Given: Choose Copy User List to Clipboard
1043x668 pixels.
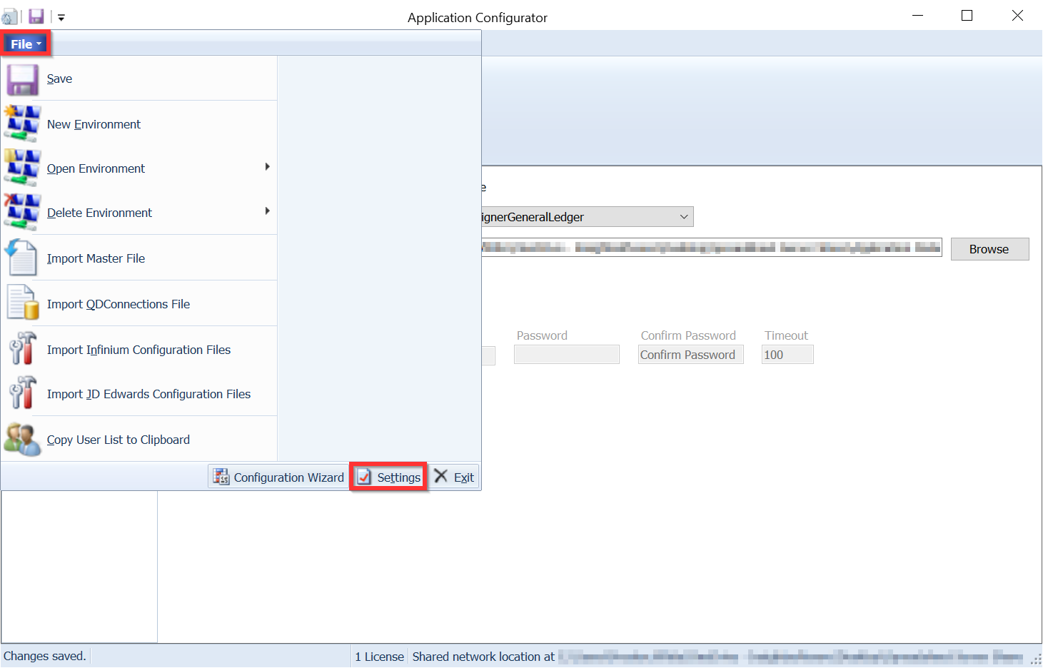Looking at the screenshot, I should click(x=139, y=440).
